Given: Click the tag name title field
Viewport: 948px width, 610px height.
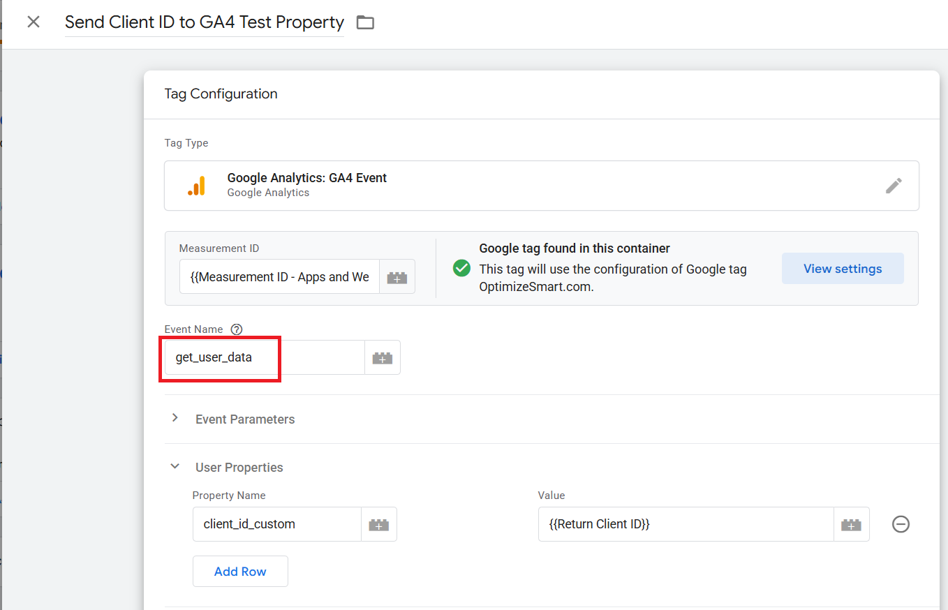Looking at the screenshot, I should point(204,22).
